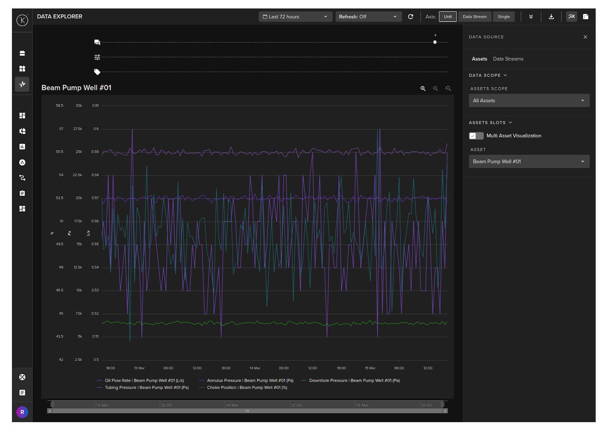The height and width of the screenshot is (431, 608).
Task: Click the sliders filter icon row
Action: click(x=97, y=57)
